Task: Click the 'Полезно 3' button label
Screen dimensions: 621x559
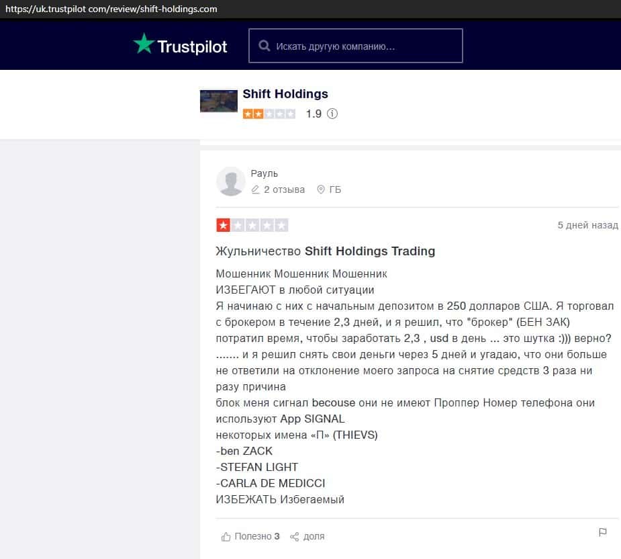Action: coord(257,536)
